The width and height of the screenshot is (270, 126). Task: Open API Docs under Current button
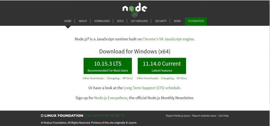tap(182, 78)
